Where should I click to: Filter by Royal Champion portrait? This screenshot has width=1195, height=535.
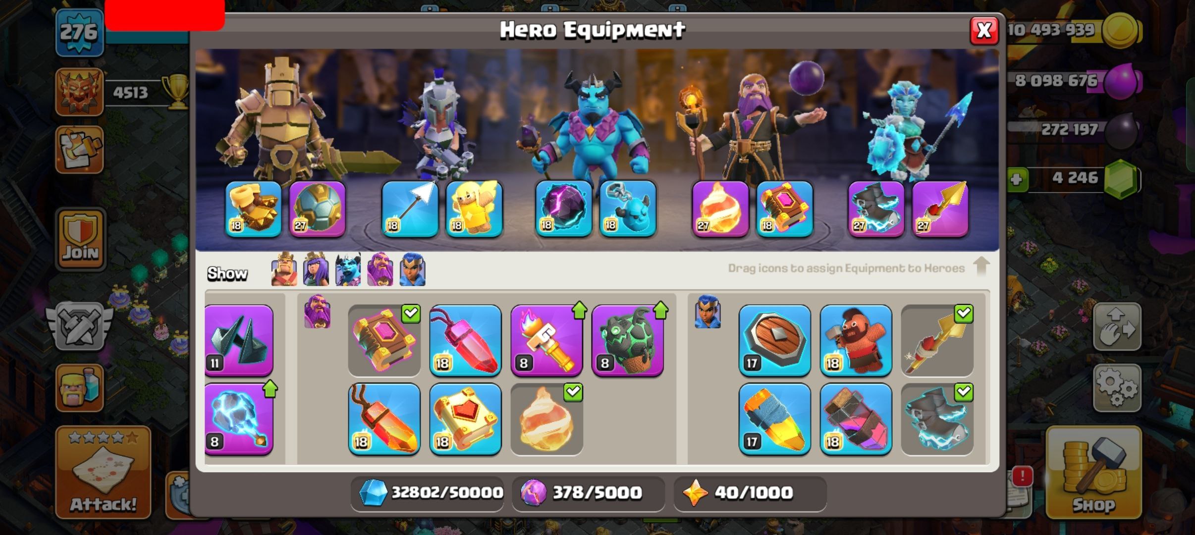(412, 270)
